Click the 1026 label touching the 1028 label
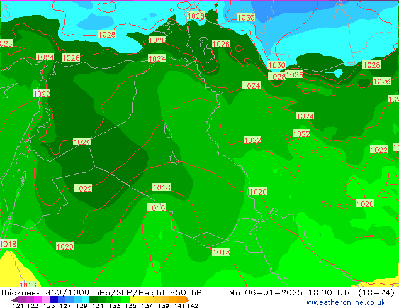Image resolution: width=399 pixels, height=308 pixels. click(295, 74)
